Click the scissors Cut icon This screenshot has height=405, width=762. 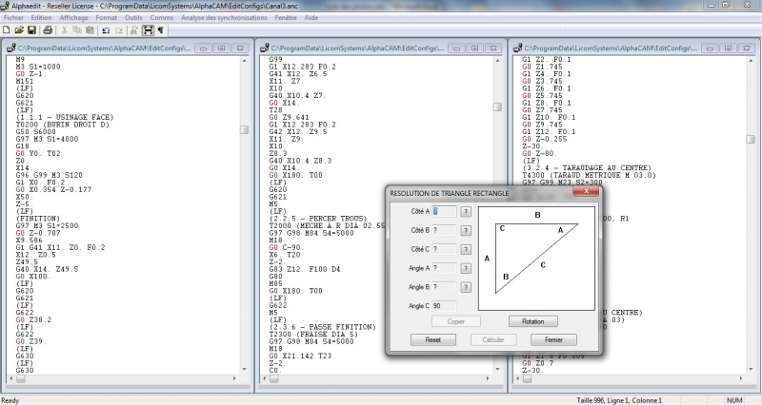point(64,30)
